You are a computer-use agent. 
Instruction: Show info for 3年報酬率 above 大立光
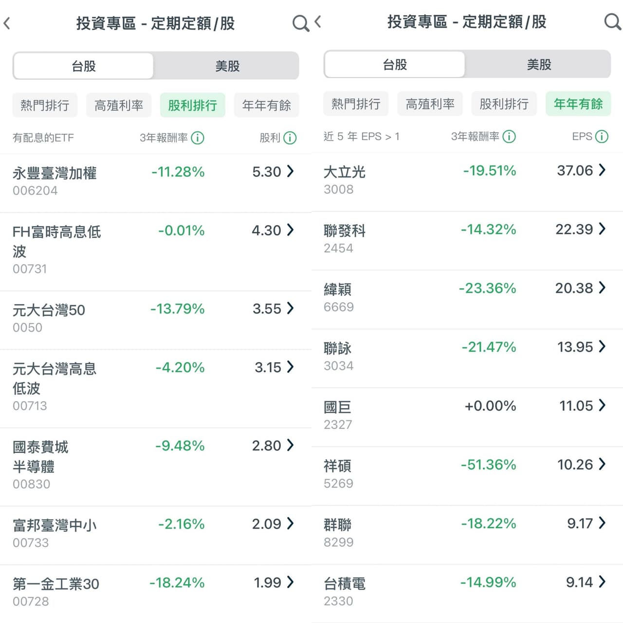pyautogui.click(x=509, y=136)
